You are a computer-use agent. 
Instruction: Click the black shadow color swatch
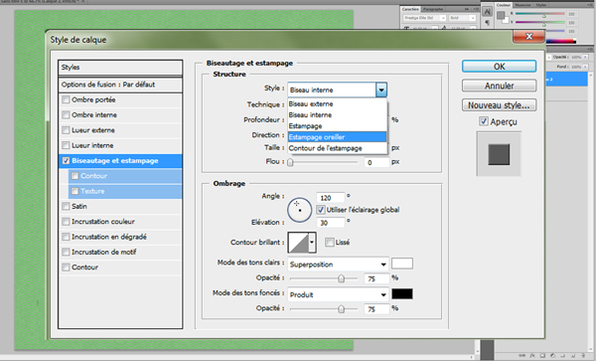[x=402, y=293]
